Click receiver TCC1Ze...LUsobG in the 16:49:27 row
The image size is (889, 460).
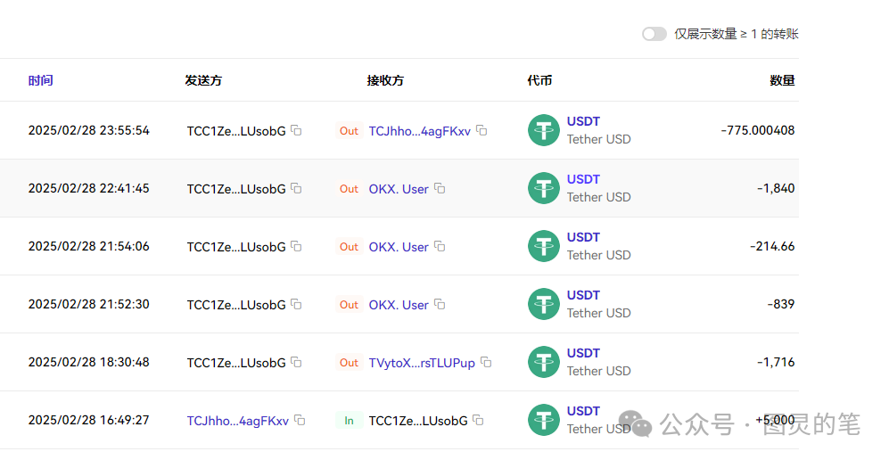tap(418, 421)
